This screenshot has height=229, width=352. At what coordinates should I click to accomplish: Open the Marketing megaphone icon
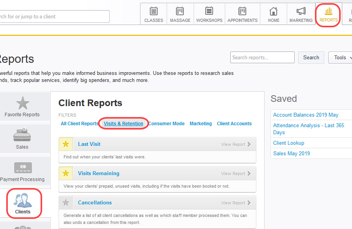pos(301,11)
